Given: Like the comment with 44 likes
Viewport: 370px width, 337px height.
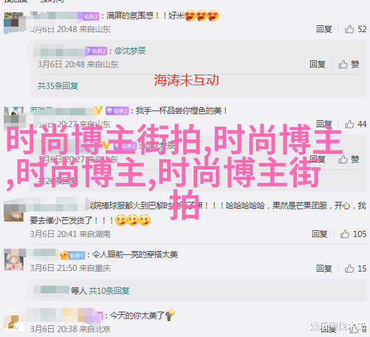Looking at the screenshot, I should click(355, 124).
